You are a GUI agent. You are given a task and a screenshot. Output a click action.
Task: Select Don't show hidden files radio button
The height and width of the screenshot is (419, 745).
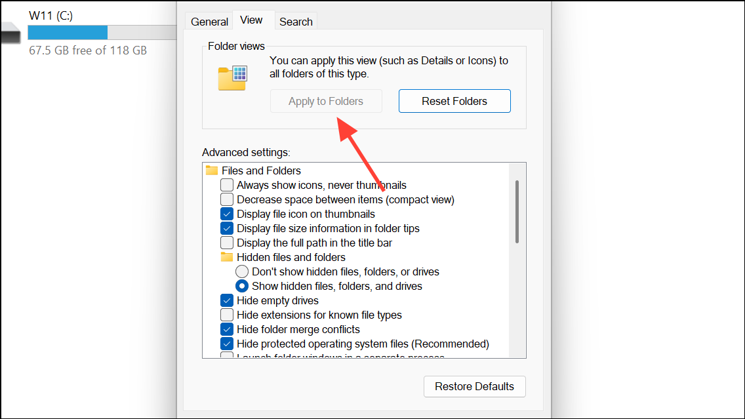pos(242,271)
